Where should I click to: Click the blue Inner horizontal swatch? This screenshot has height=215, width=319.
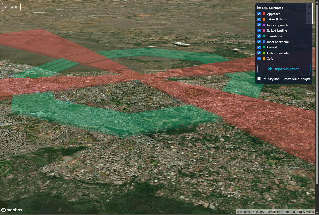pos(264,42)
